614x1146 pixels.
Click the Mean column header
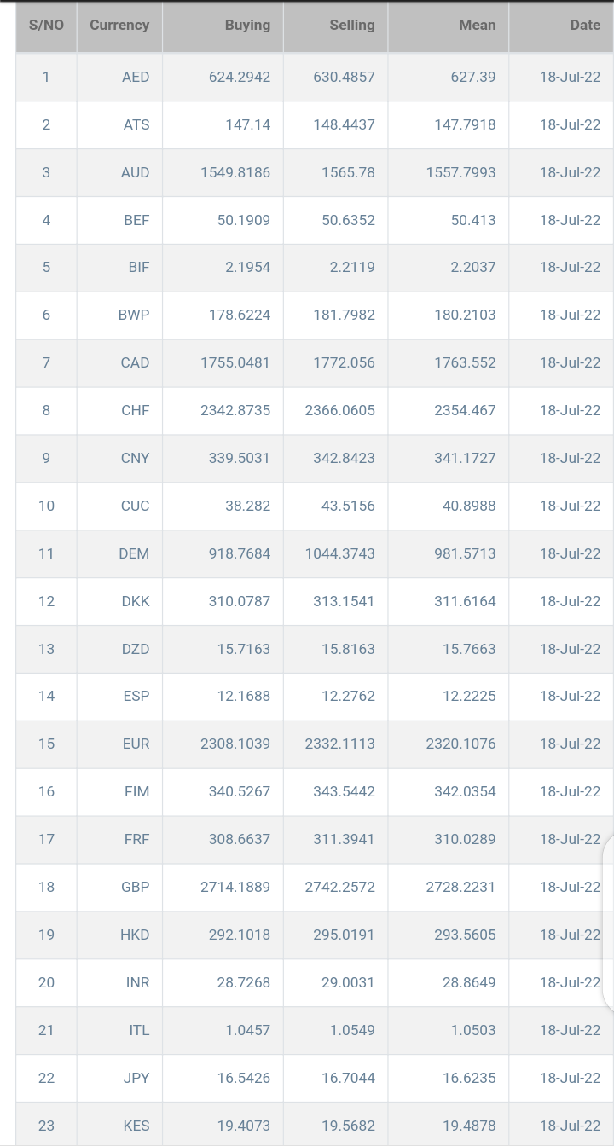tap(477, 26)
